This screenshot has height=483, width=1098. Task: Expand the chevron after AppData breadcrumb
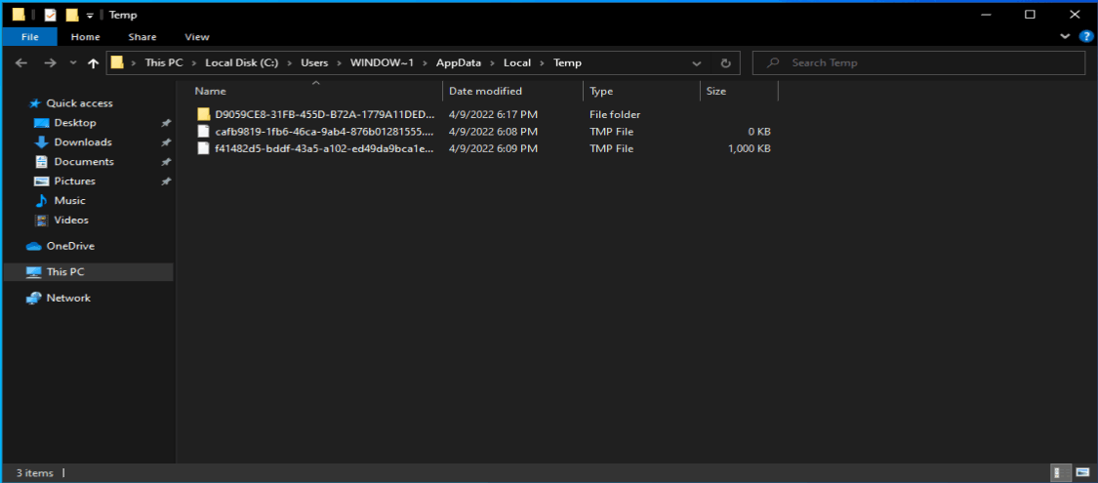(x=493, y=63)
